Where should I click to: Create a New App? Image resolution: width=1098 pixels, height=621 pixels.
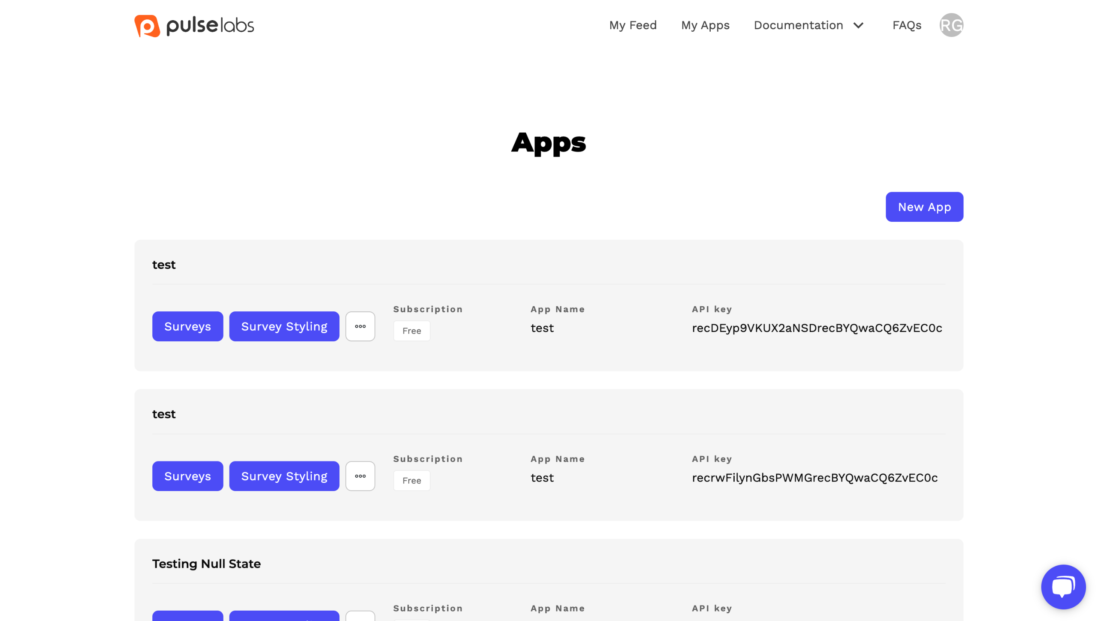tap(924, 207)
